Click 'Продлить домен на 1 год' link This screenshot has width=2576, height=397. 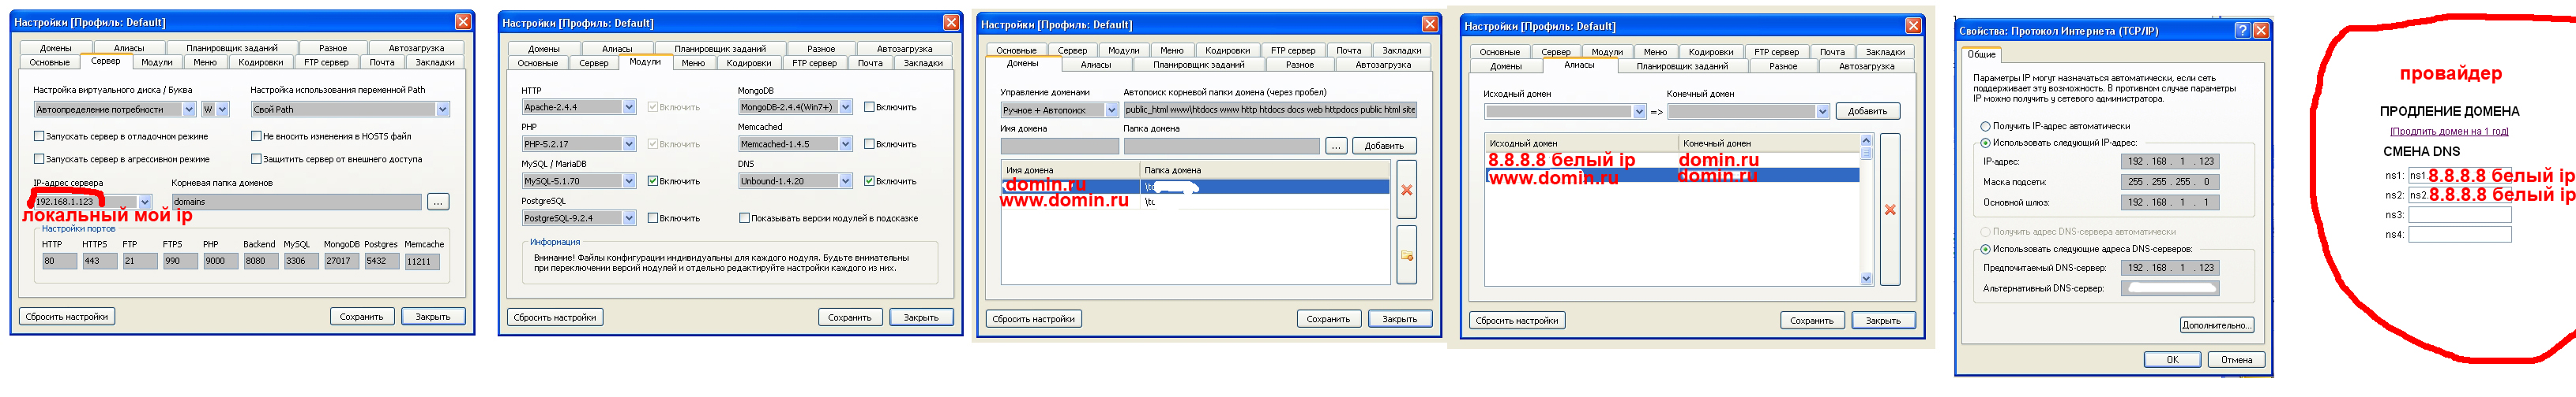click(x=2448, y=132)
